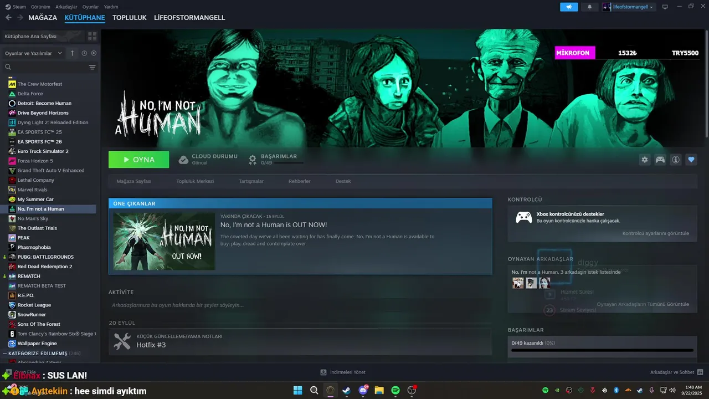Screen dimensions: 709x399
Task: Open File Explorer from the taskbar
Action: 379,390
